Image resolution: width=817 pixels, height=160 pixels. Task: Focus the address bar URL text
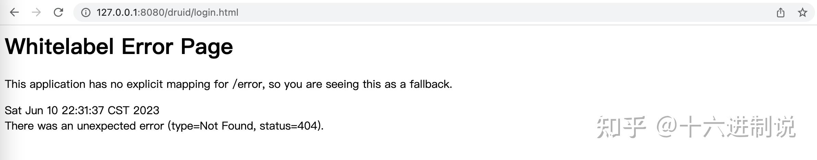tap(167, 13)
